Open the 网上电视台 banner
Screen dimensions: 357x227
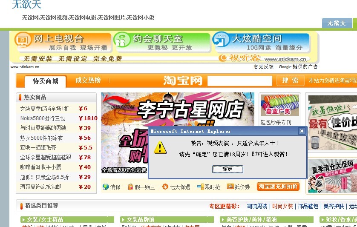63,43
